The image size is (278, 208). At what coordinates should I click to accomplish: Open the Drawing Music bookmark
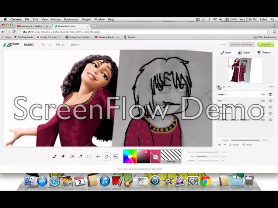point(108,37)
